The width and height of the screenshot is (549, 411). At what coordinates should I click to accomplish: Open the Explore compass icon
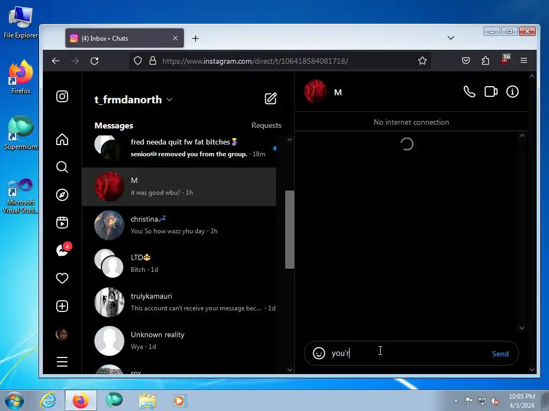click(x=62, y=195)
